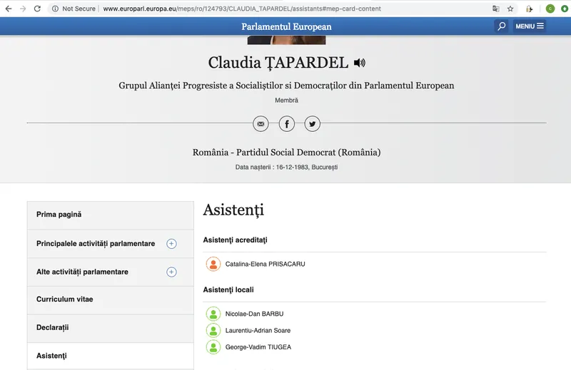571x370 pixels.
Task: Select Curriculum vitae in the sidebar
Action: click(x=65, y=299)
